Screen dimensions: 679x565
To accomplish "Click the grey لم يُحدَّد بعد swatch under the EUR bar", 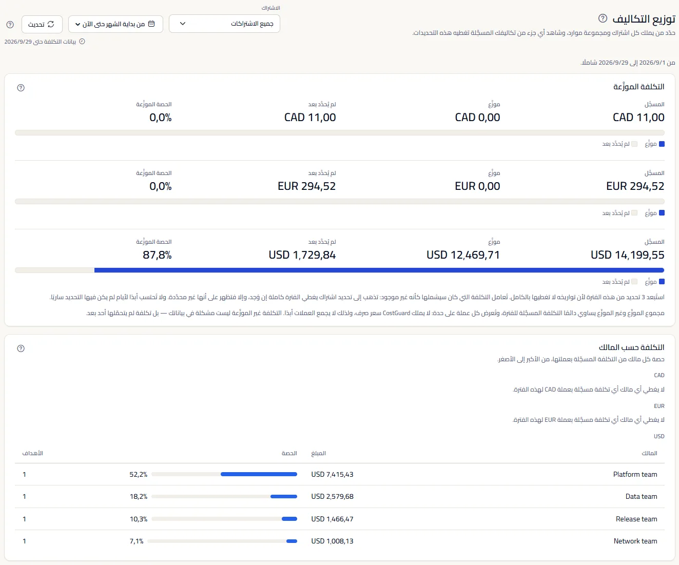I will [x=634, y=213].
